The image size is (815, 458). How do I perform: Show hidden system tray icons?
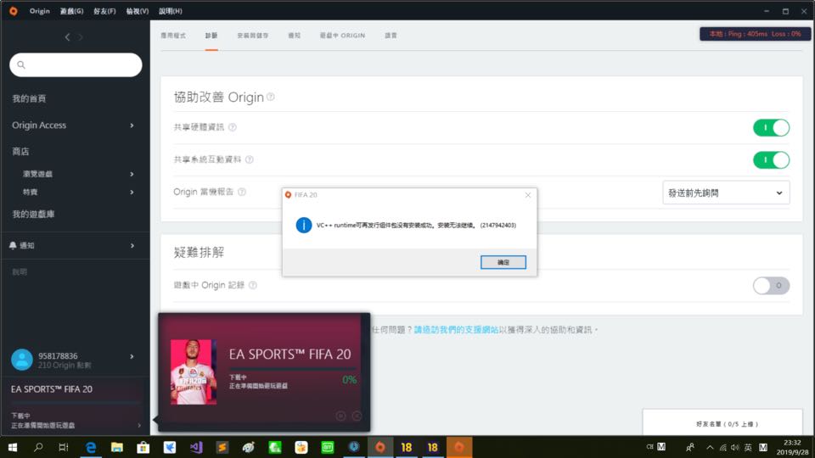[710, 447]
